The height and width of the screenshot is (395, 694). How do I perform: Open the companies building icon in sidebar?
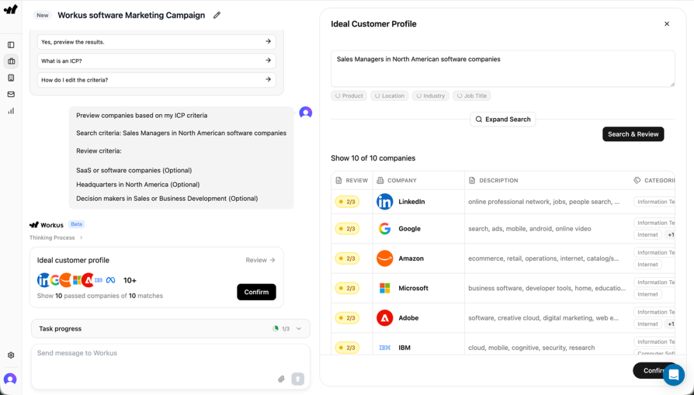(x=11, y=78)
